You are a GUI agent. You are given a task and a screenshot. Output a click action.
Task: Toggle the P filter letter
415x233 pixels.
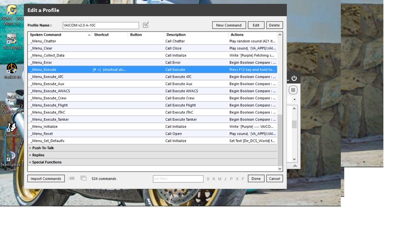(x=231, y=179)
